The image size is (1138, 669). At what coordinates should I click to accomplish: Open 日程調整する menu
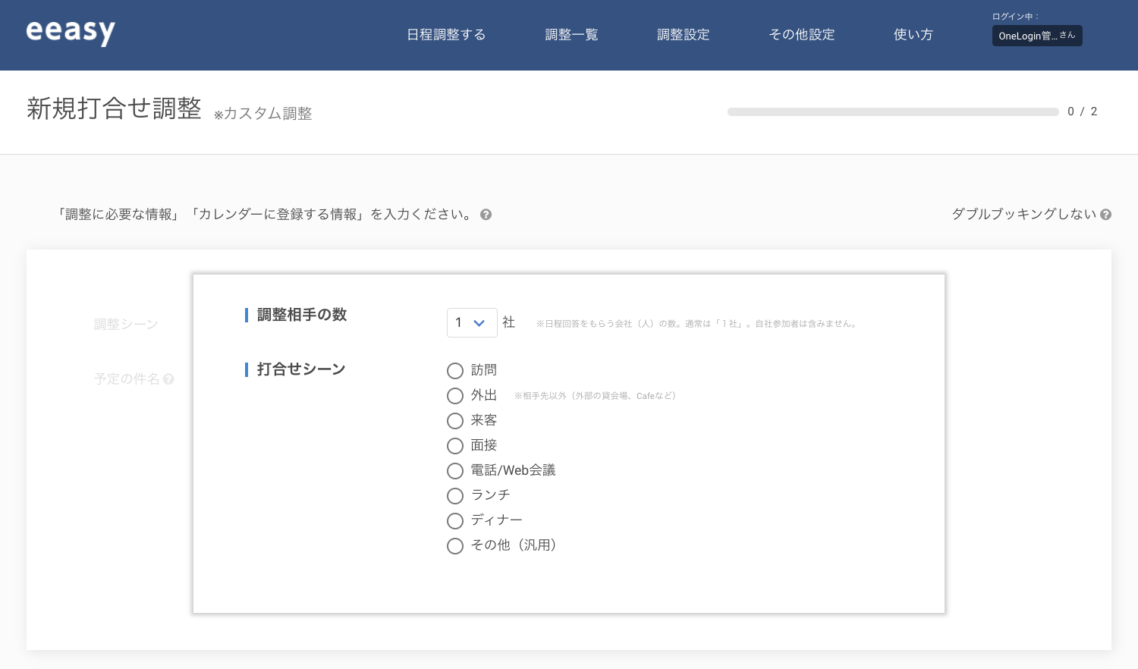(x=446, y=35)
